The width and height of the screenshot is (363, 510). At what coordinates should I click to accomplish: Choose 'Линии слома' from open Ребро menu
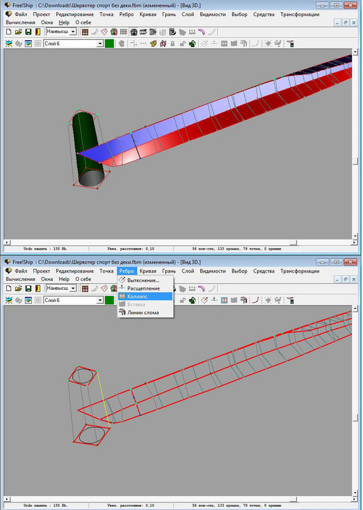(145, 313)
